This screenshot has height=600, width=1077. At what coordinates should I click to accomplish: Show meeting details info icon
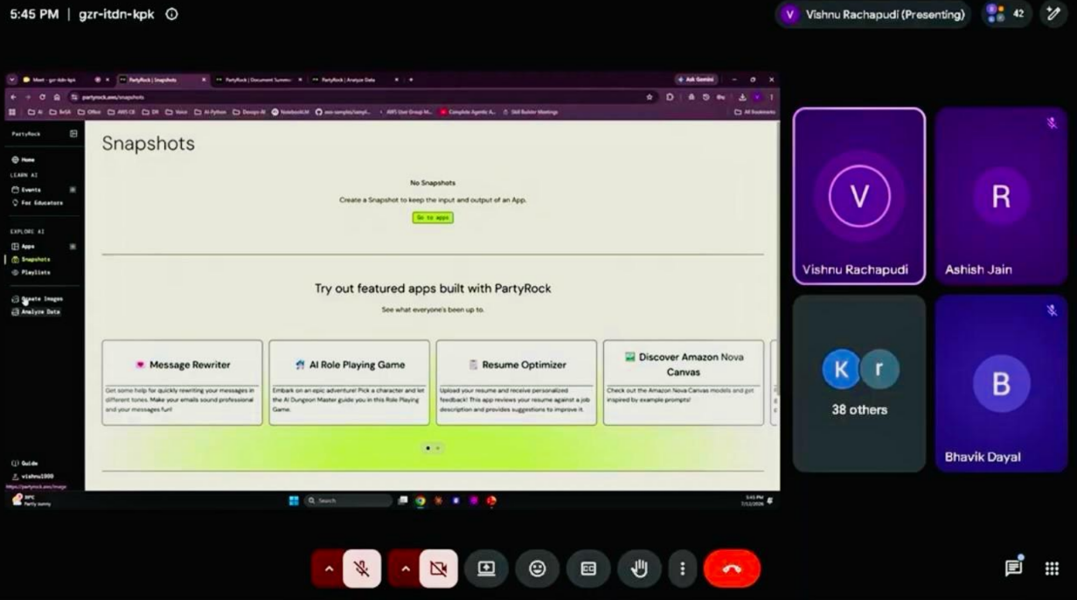pos(171,14)
